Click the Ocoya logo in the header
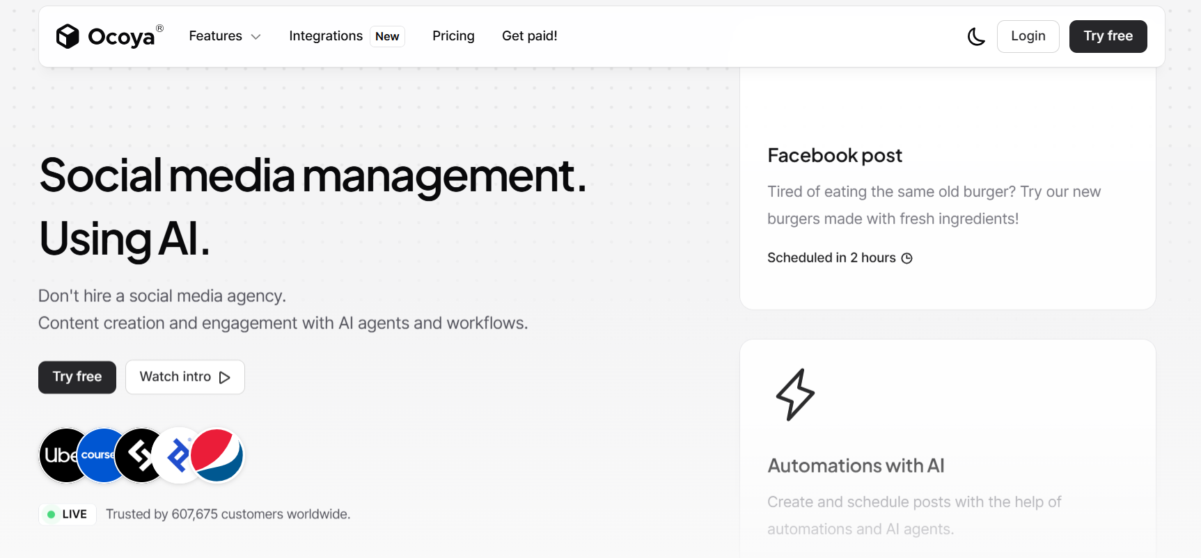Image resolution: width=1201 pixels, height=558 pixels. [x=109, y=36]
